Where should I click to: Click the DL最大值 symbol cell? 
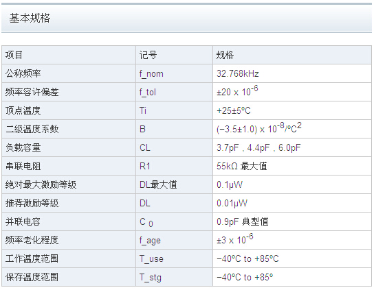pyautogui.click(x=174, y=184)
